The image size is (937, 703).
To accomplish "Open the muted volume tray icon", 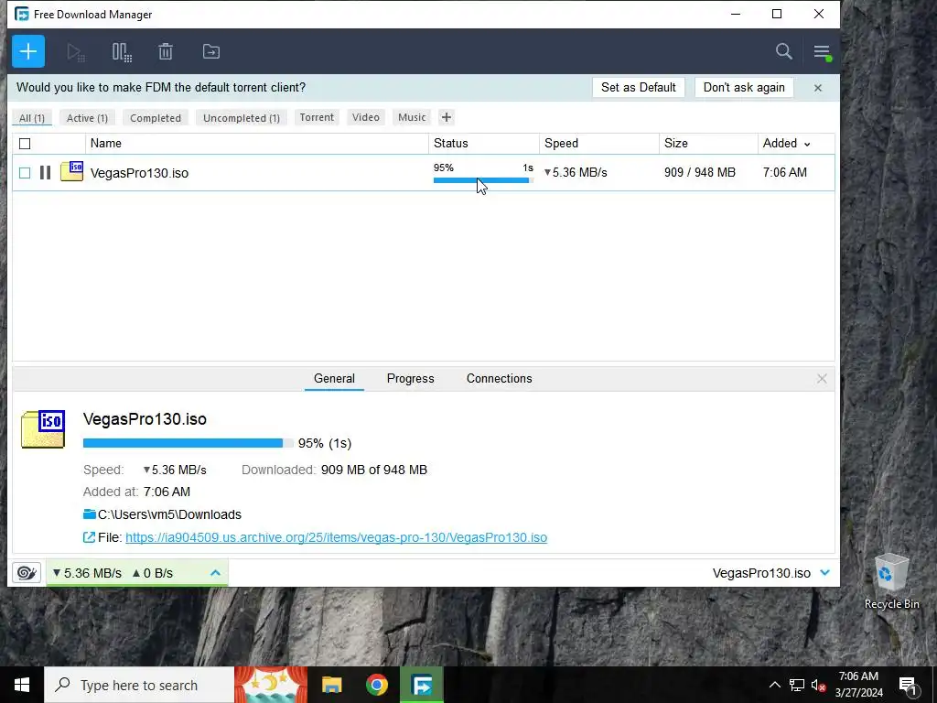I will tap(819, 685).
